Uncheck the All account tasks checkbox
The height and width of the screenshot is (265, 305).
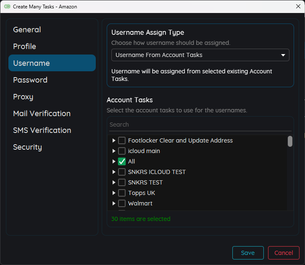(x=122, y=161)
